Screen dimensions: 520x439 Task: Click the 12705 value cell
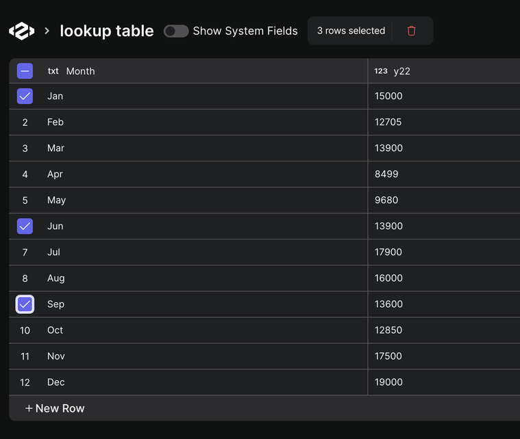[x=444, y=122]
